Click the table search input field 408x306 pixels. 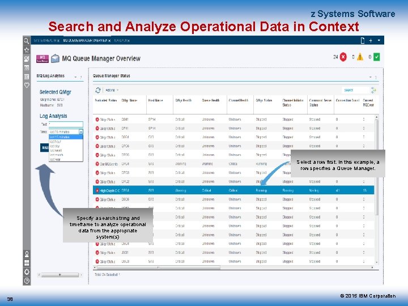point(355,90)
